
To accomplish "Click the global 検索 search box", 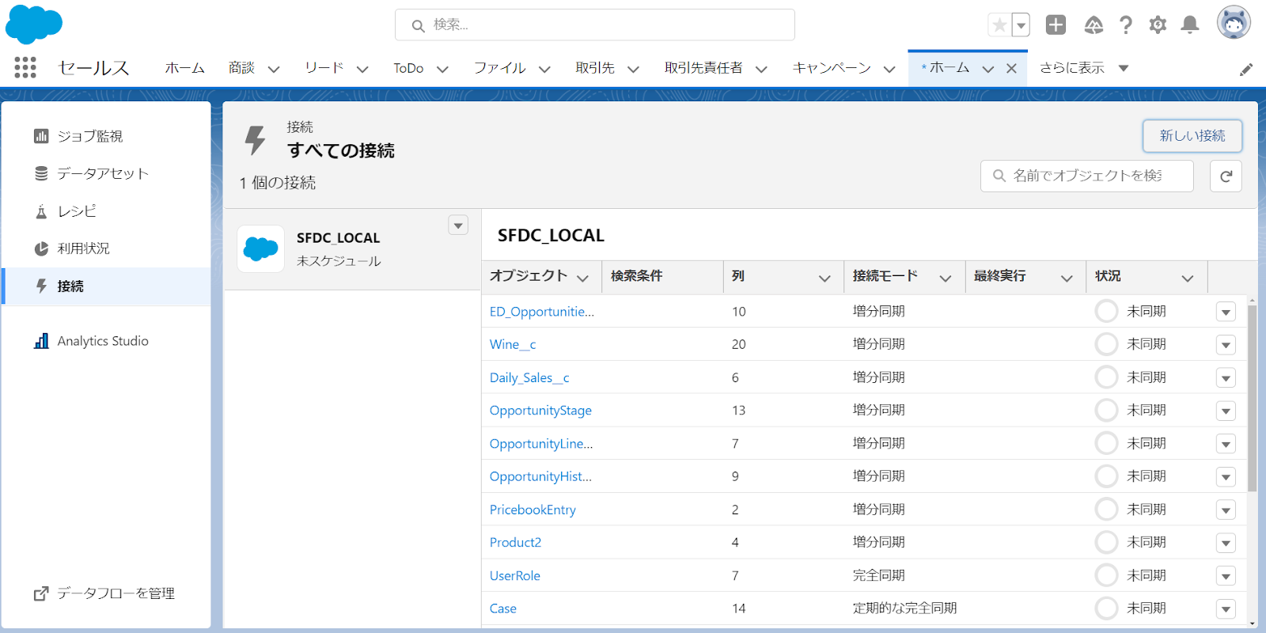I will tap(595, 25).
